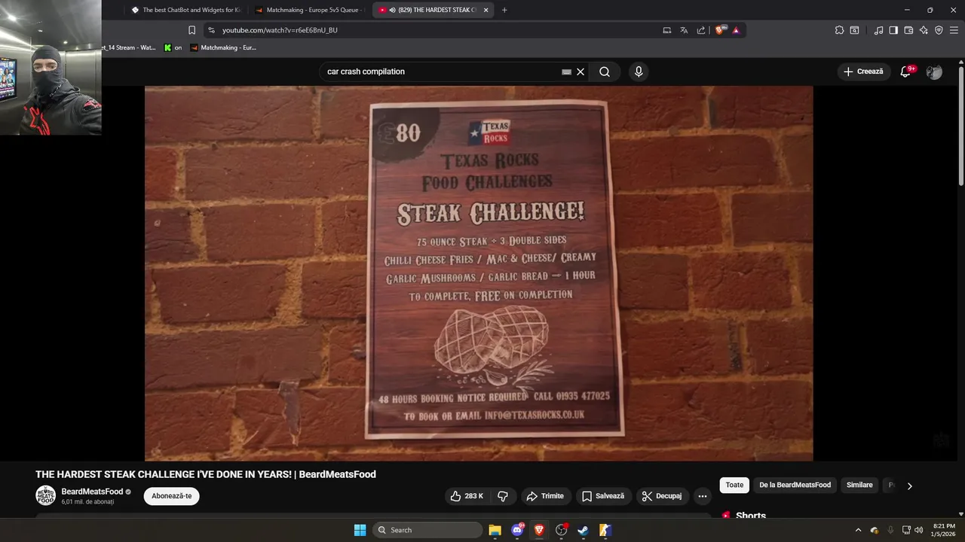The height and width of the screenshot is (542, 965).
Task: Open the Kick 'on' bookmark
Action: [173, 47]
